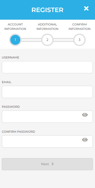This screenshot has height=188, width=95.
Task: Close the Register dialog with the X icon
Action: pyautogui.click(x=86, y=8)
